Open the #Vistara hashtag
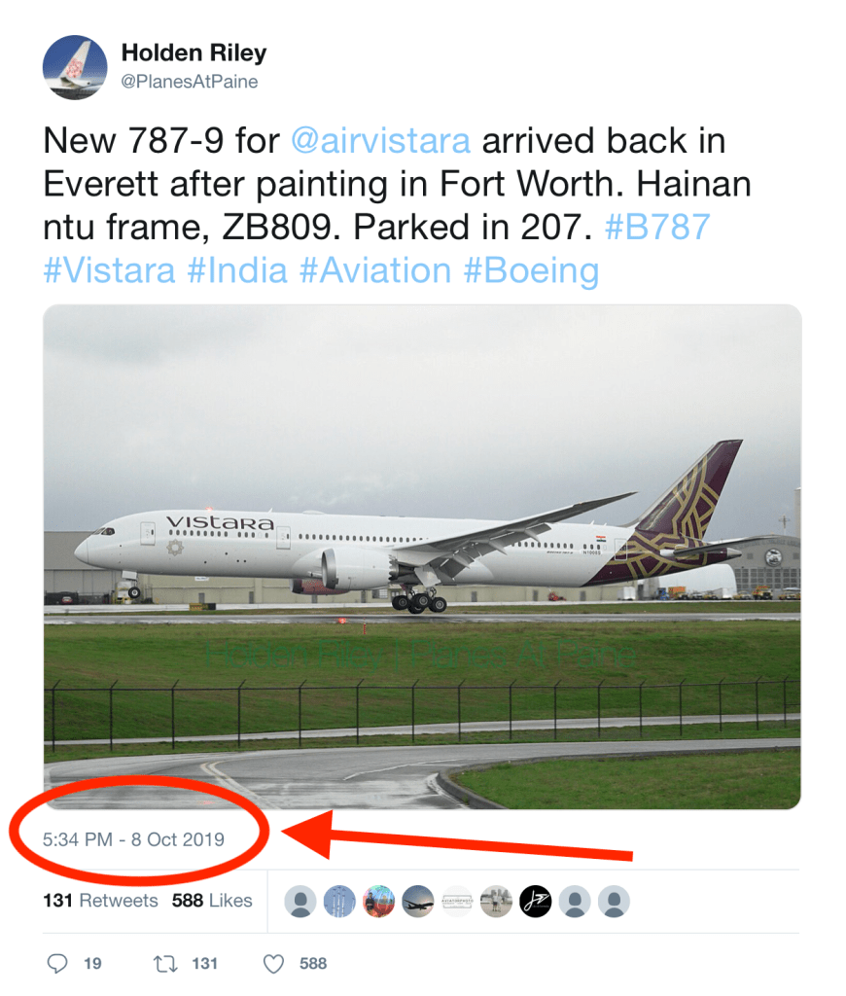Viewport: 846px width, 996px height. coord(109,269)
